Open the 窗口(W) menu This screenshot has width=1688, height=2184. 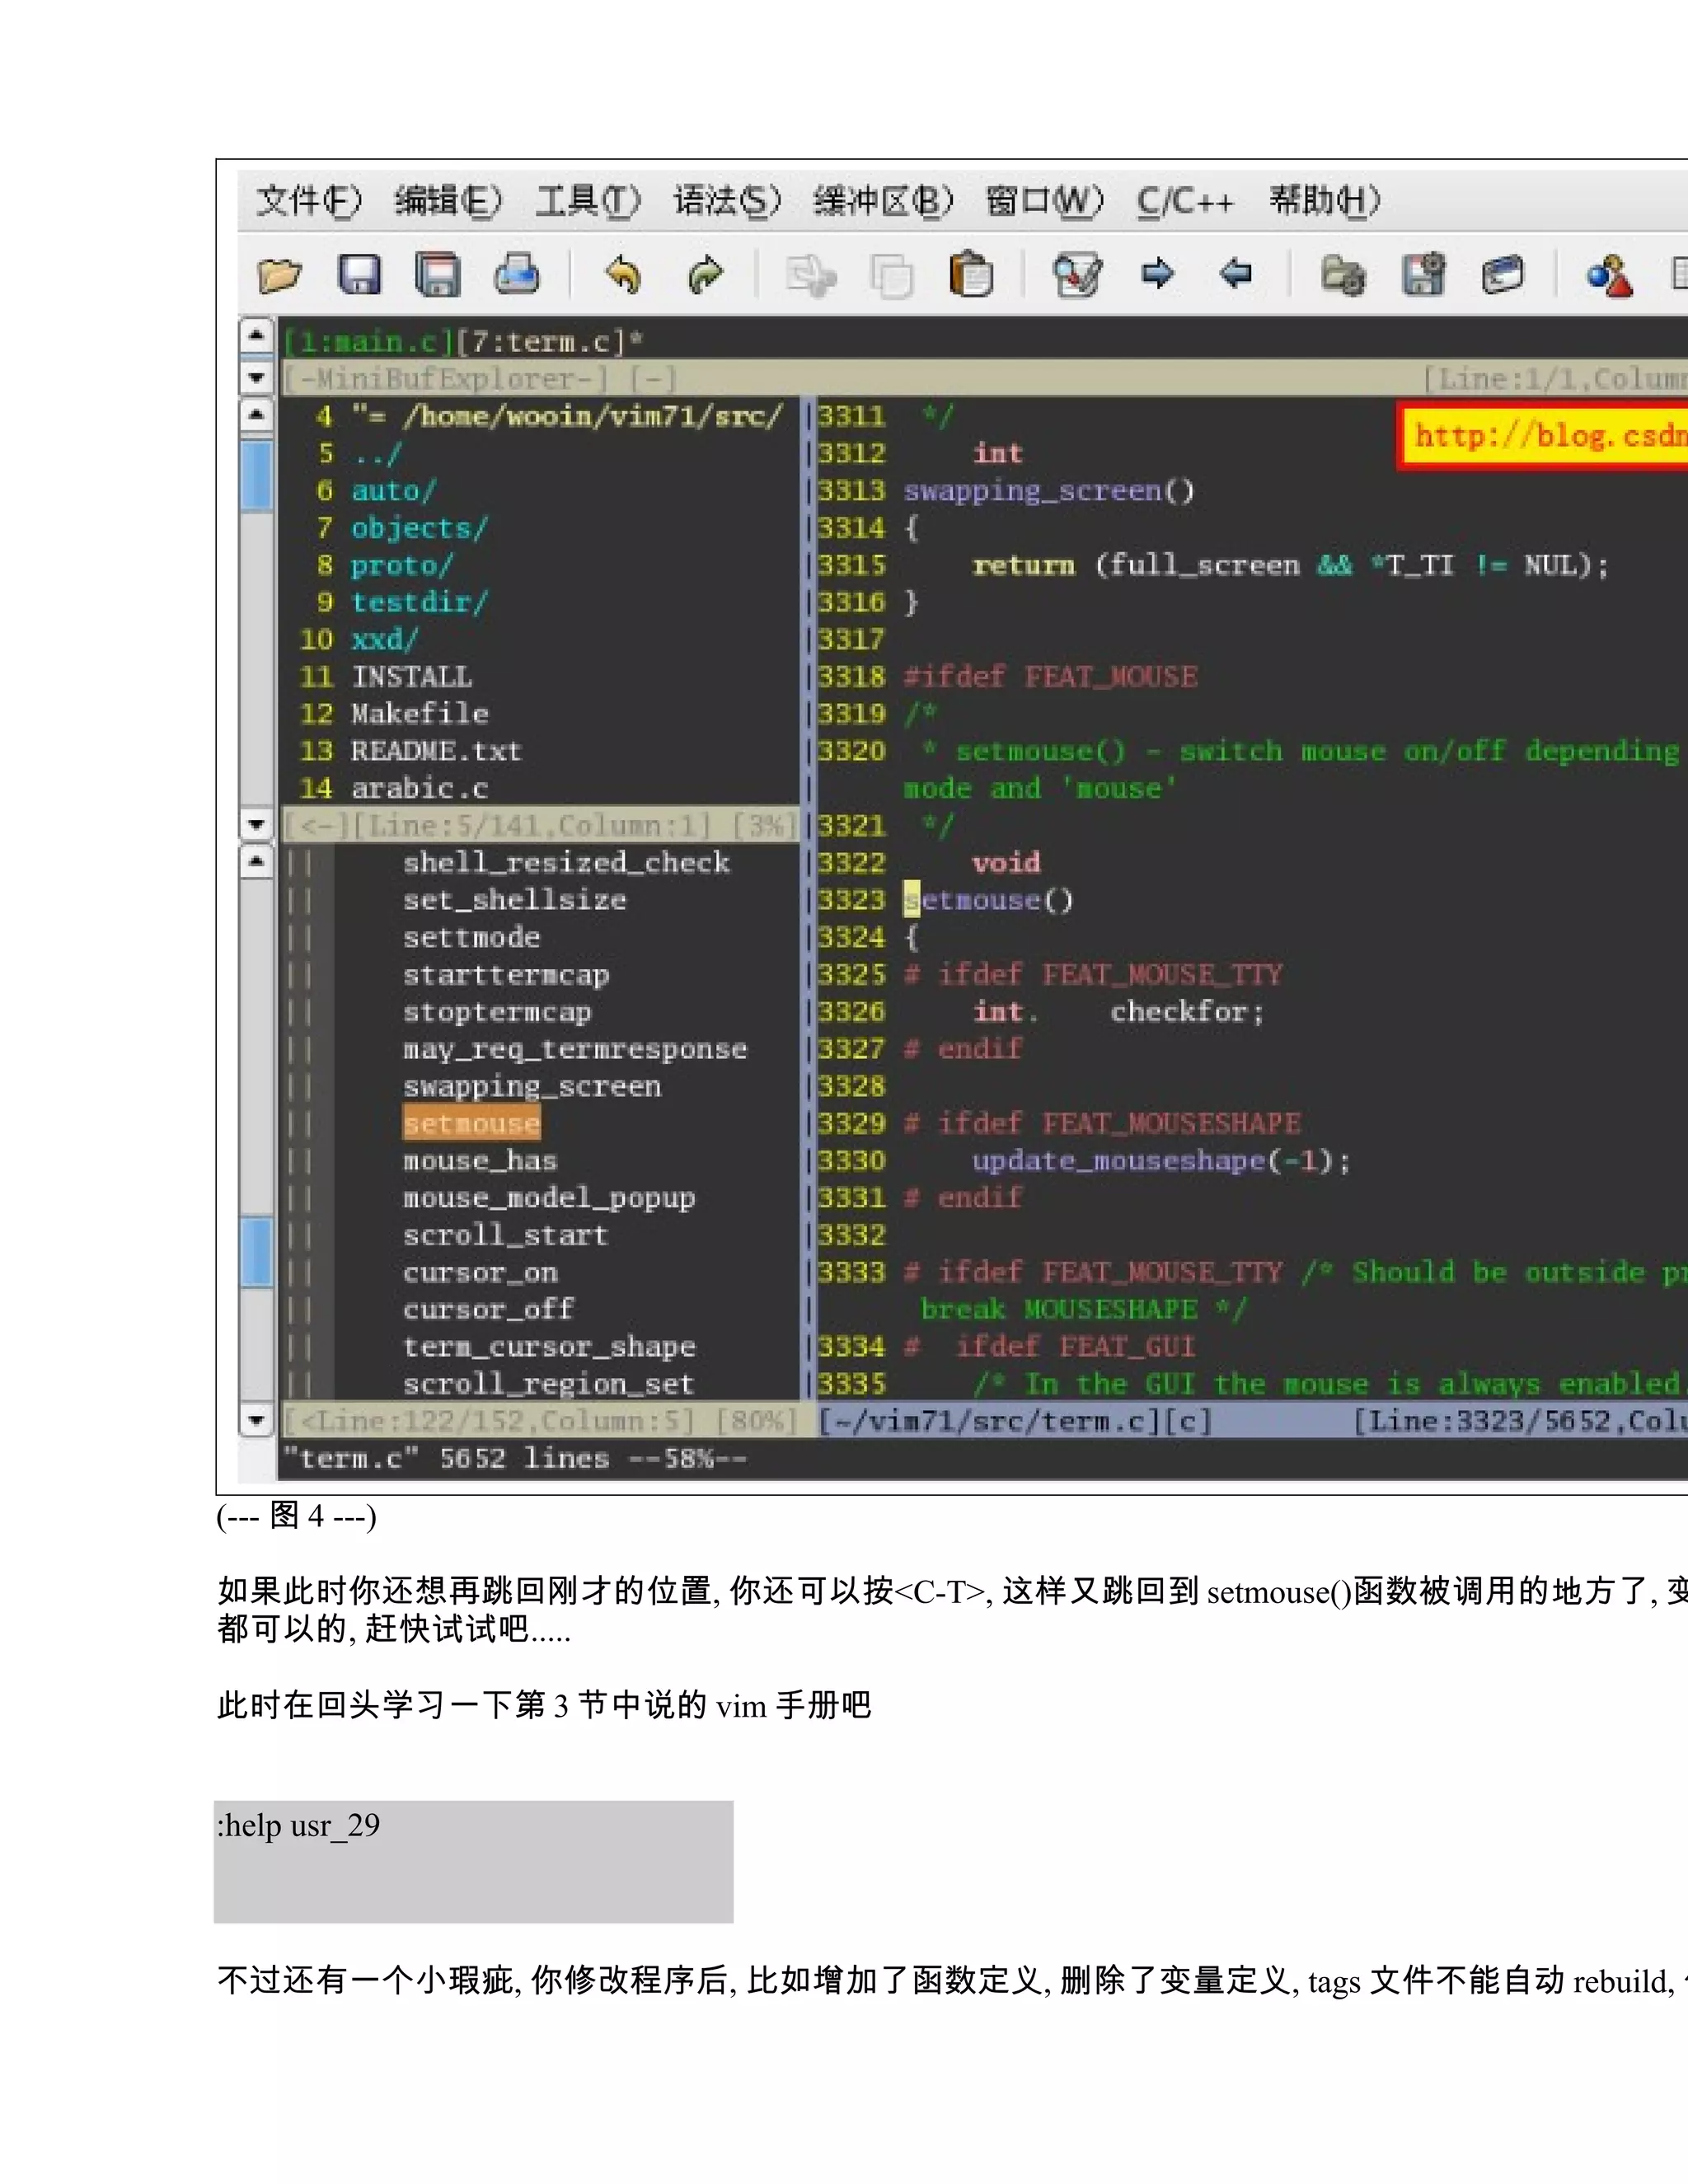tap(1044, 201)
